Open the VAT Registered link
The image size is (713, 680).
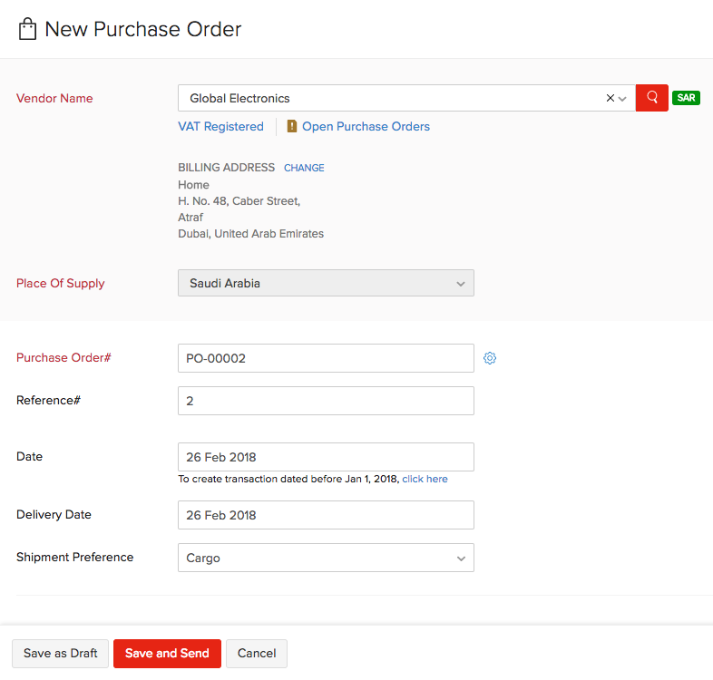[x=220, y=127]
